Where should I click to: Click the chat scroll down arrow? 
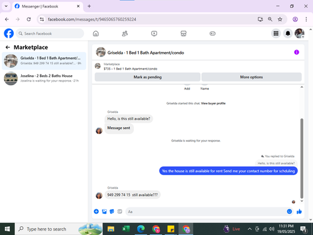click(302, 201)
